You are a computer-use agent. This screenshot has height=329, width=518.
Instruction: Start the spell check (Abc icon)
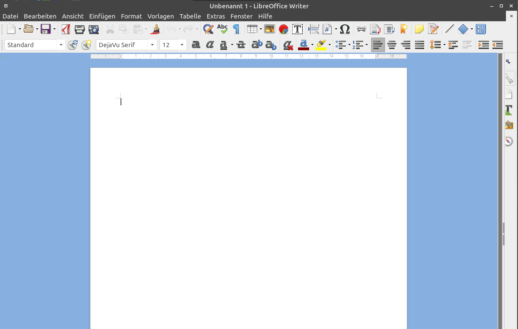[222, 29]
